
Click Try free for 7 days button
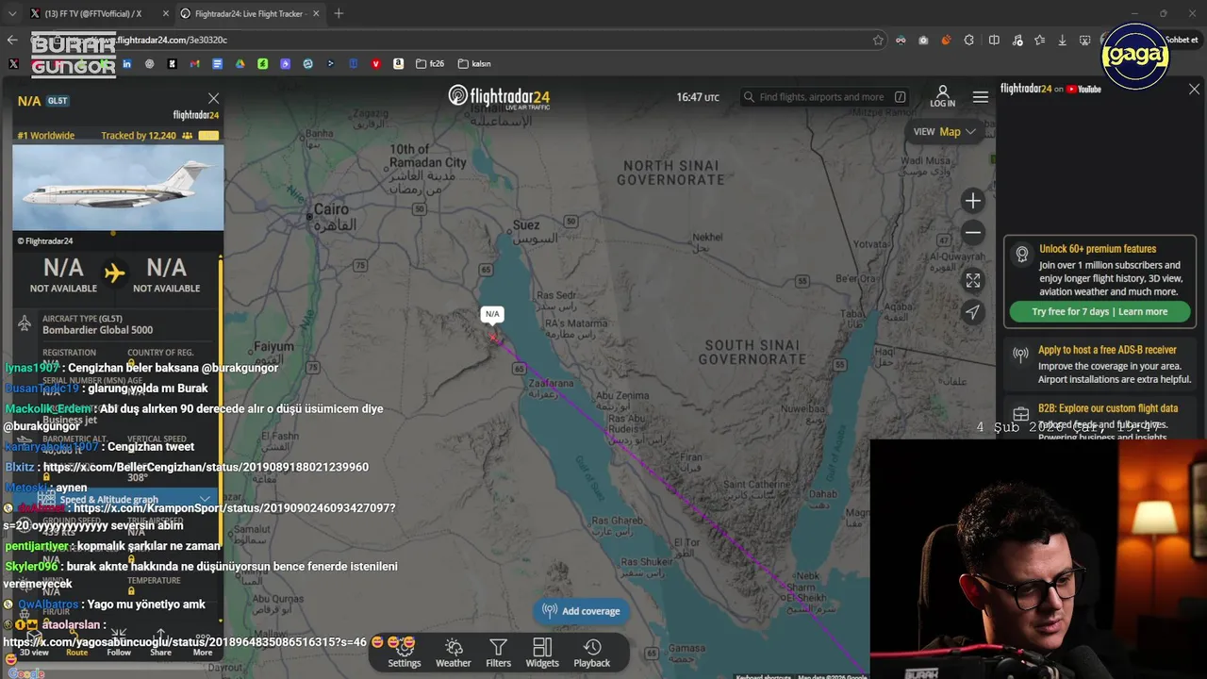pos(1100,312)
